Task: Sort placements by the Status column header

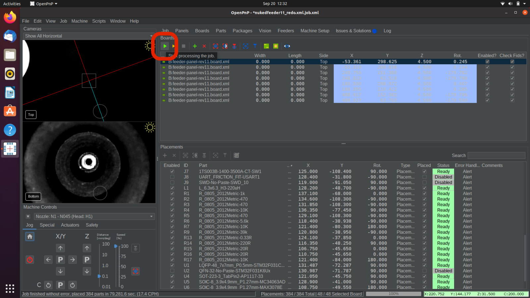Action: [443, 165]
